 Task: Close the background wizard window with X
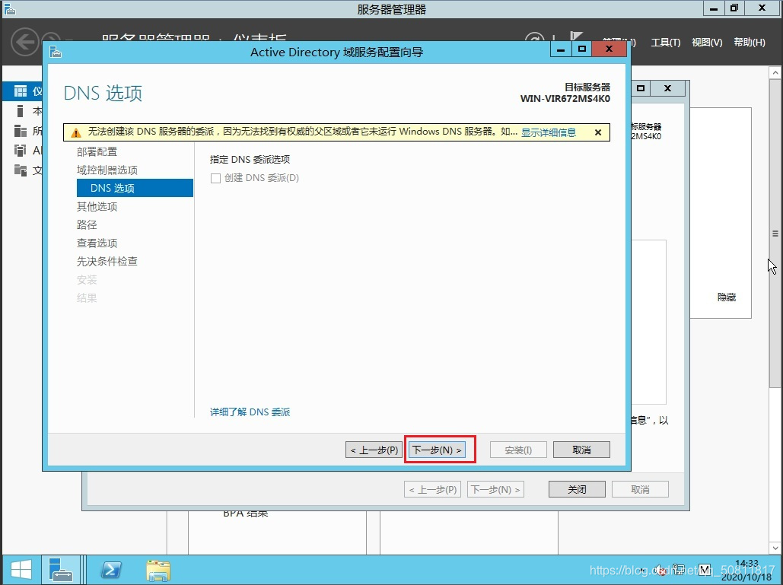[x=667, y=88]
